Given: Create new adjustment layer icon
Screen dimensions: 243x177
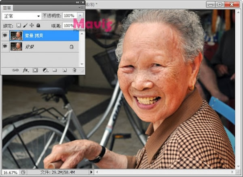Looking at the screenshot, I should point(45,70).
